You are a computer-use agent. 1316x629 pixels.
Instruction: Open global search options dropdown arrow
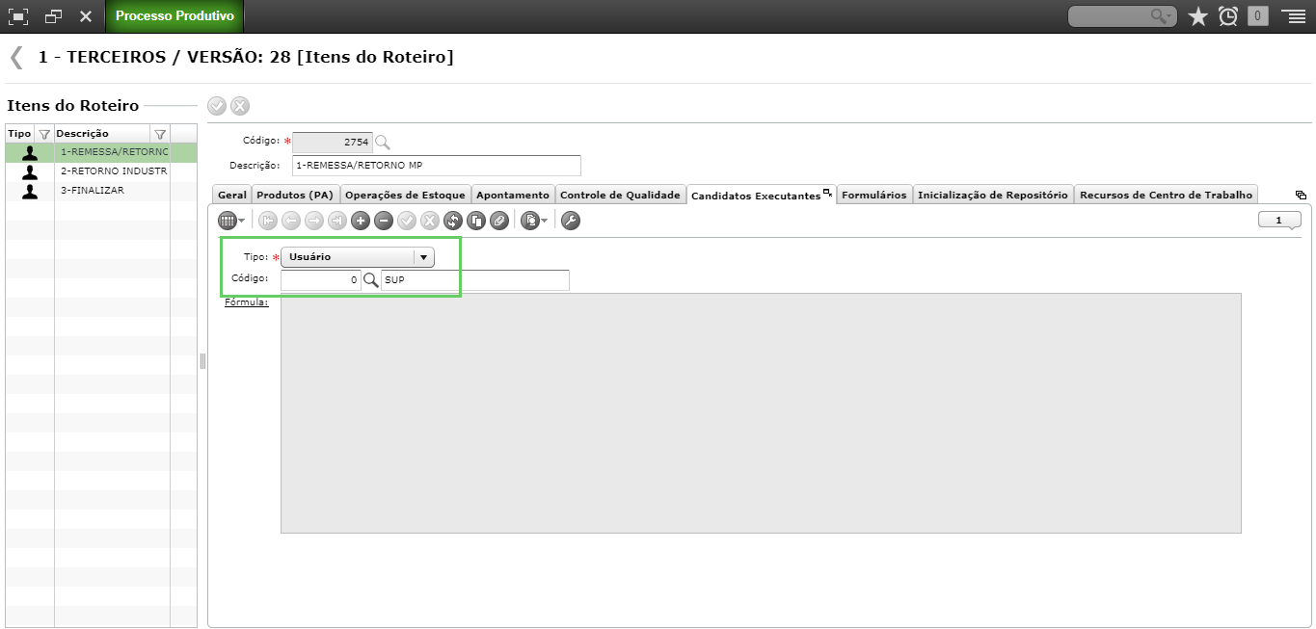point(1168,17)
